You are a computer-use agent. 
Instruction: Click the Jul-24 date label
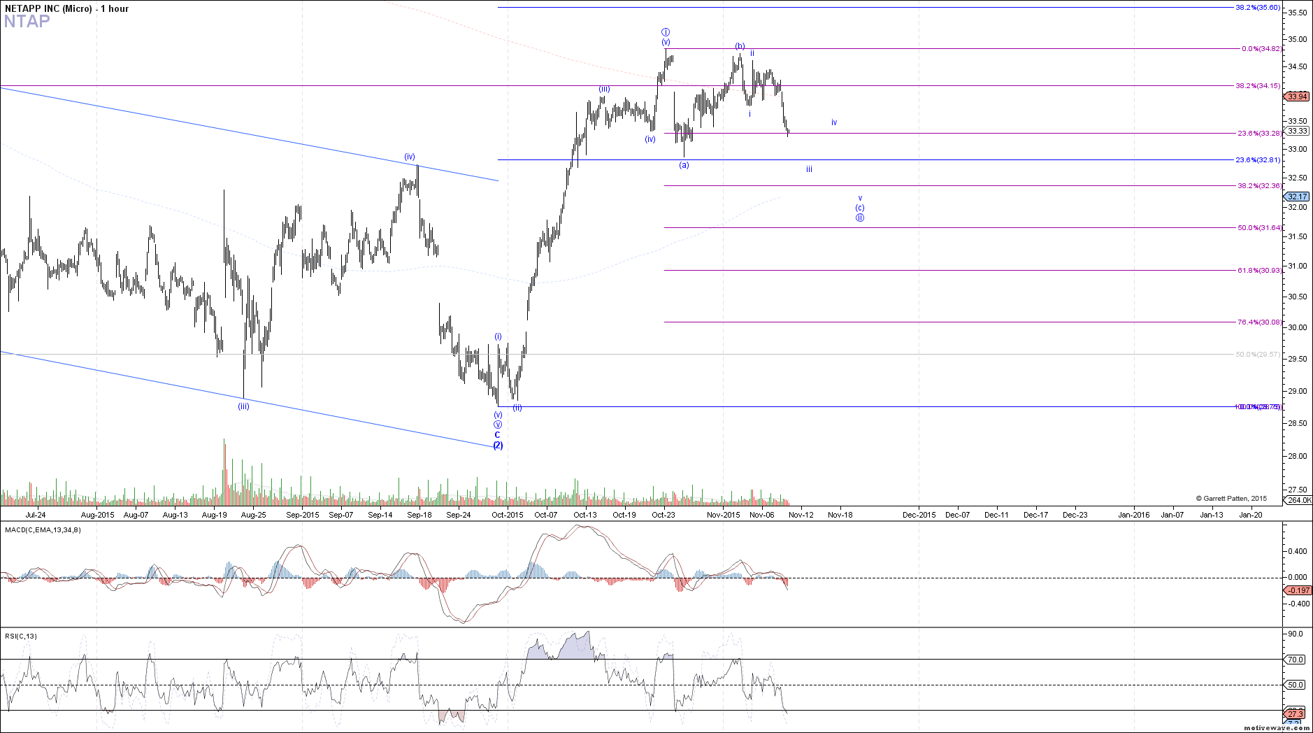click(36, 515)
